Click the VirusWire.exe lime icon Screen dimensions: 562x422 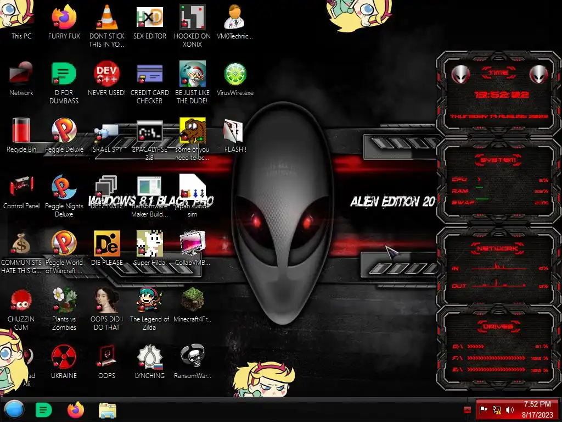click(235, 78)
